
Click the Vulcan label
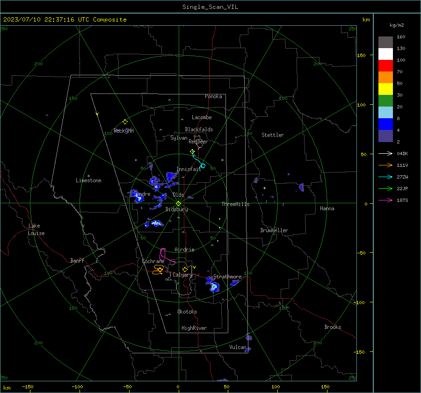[238, 347]
